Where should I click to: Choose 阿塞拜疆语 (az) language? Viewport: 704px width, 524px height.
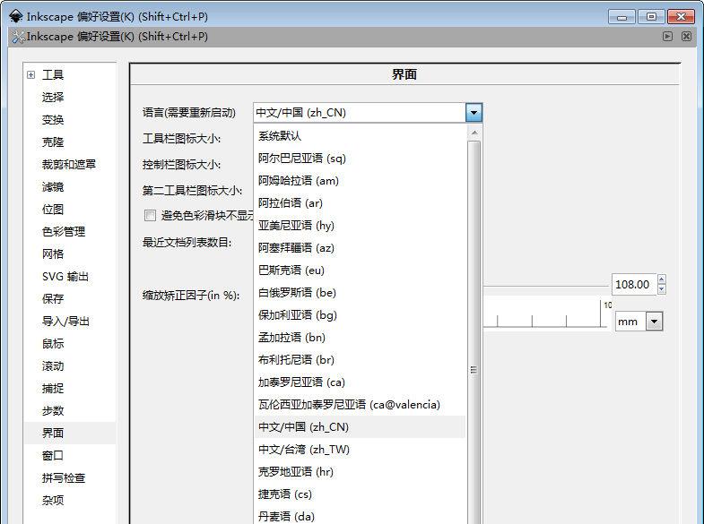tap(360, 248)
